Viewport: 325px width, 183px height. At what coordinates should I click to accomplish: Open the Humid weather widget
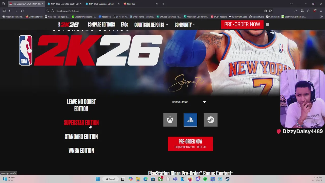pyautogui.click(x=9, y=179)
